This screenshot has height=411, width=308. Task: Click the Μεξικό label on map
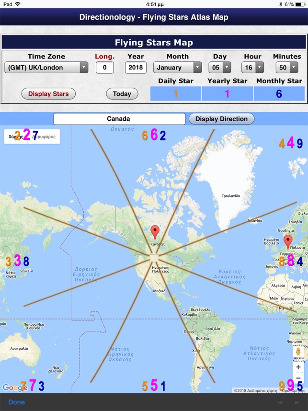(x=159, y=291)
